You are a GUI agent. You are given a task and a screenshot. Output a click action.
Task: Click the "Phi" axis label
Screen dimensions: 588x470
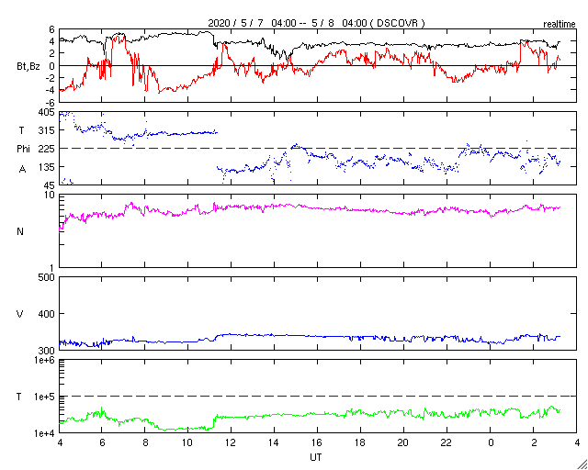pos(23,149)
